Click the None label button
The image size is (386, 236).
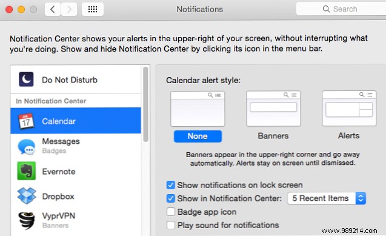click(x=198, y=137)
